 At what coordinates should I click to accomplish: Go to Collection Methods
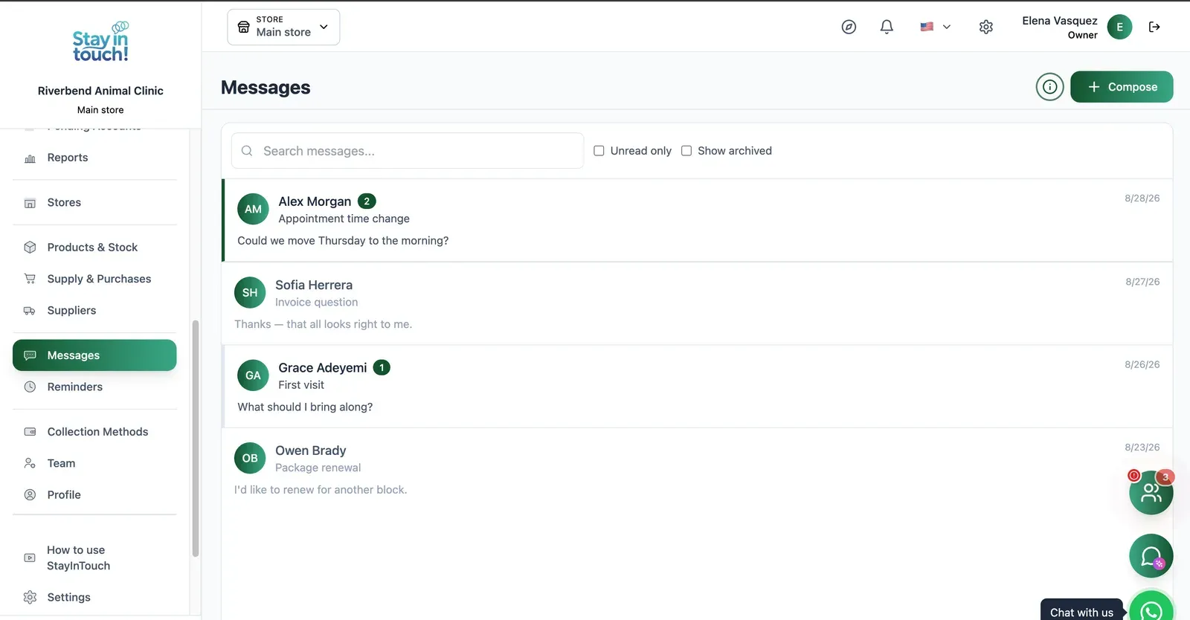pyautogui.click(x=94, y=432)
